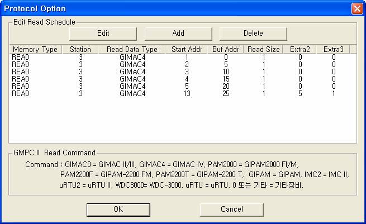
Task: Click the Cancel button
Action: coord(232,209)
